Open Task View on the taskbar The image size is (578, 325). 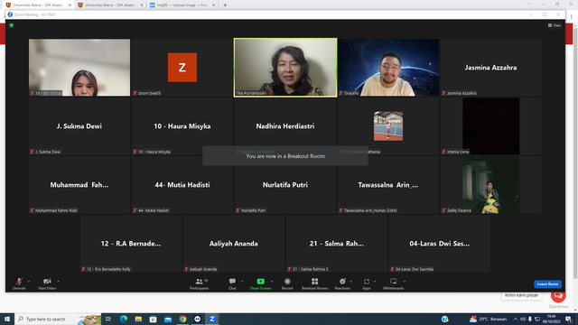click(108, 319)
